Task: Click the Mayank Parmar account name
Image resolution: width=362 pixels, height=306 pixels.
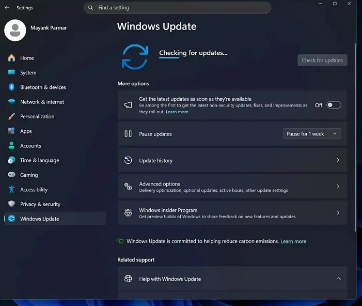Action: coord(49,28)
